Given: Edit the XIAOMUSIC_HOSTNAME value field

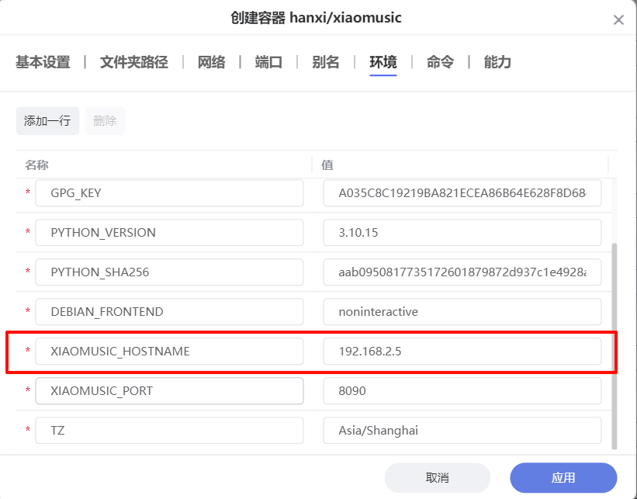Looking at the screenshot, I should coord(462,352).
